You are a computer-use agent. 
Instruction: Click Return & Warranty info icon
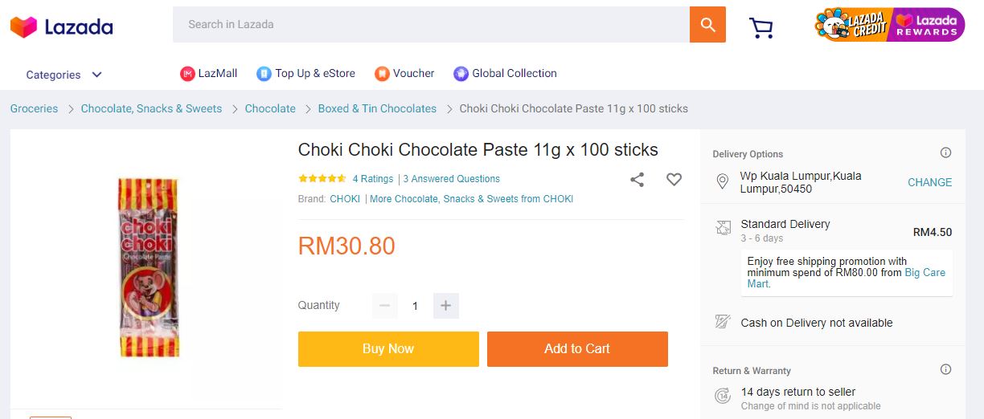click(945, 369)
